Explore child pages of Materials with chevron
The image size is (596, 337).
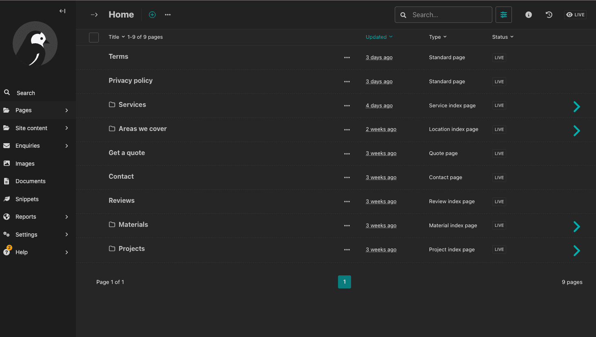tap(577, 226)
